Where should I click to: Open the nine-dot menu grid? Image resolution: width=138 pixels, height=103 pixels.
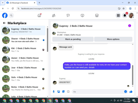118,15
